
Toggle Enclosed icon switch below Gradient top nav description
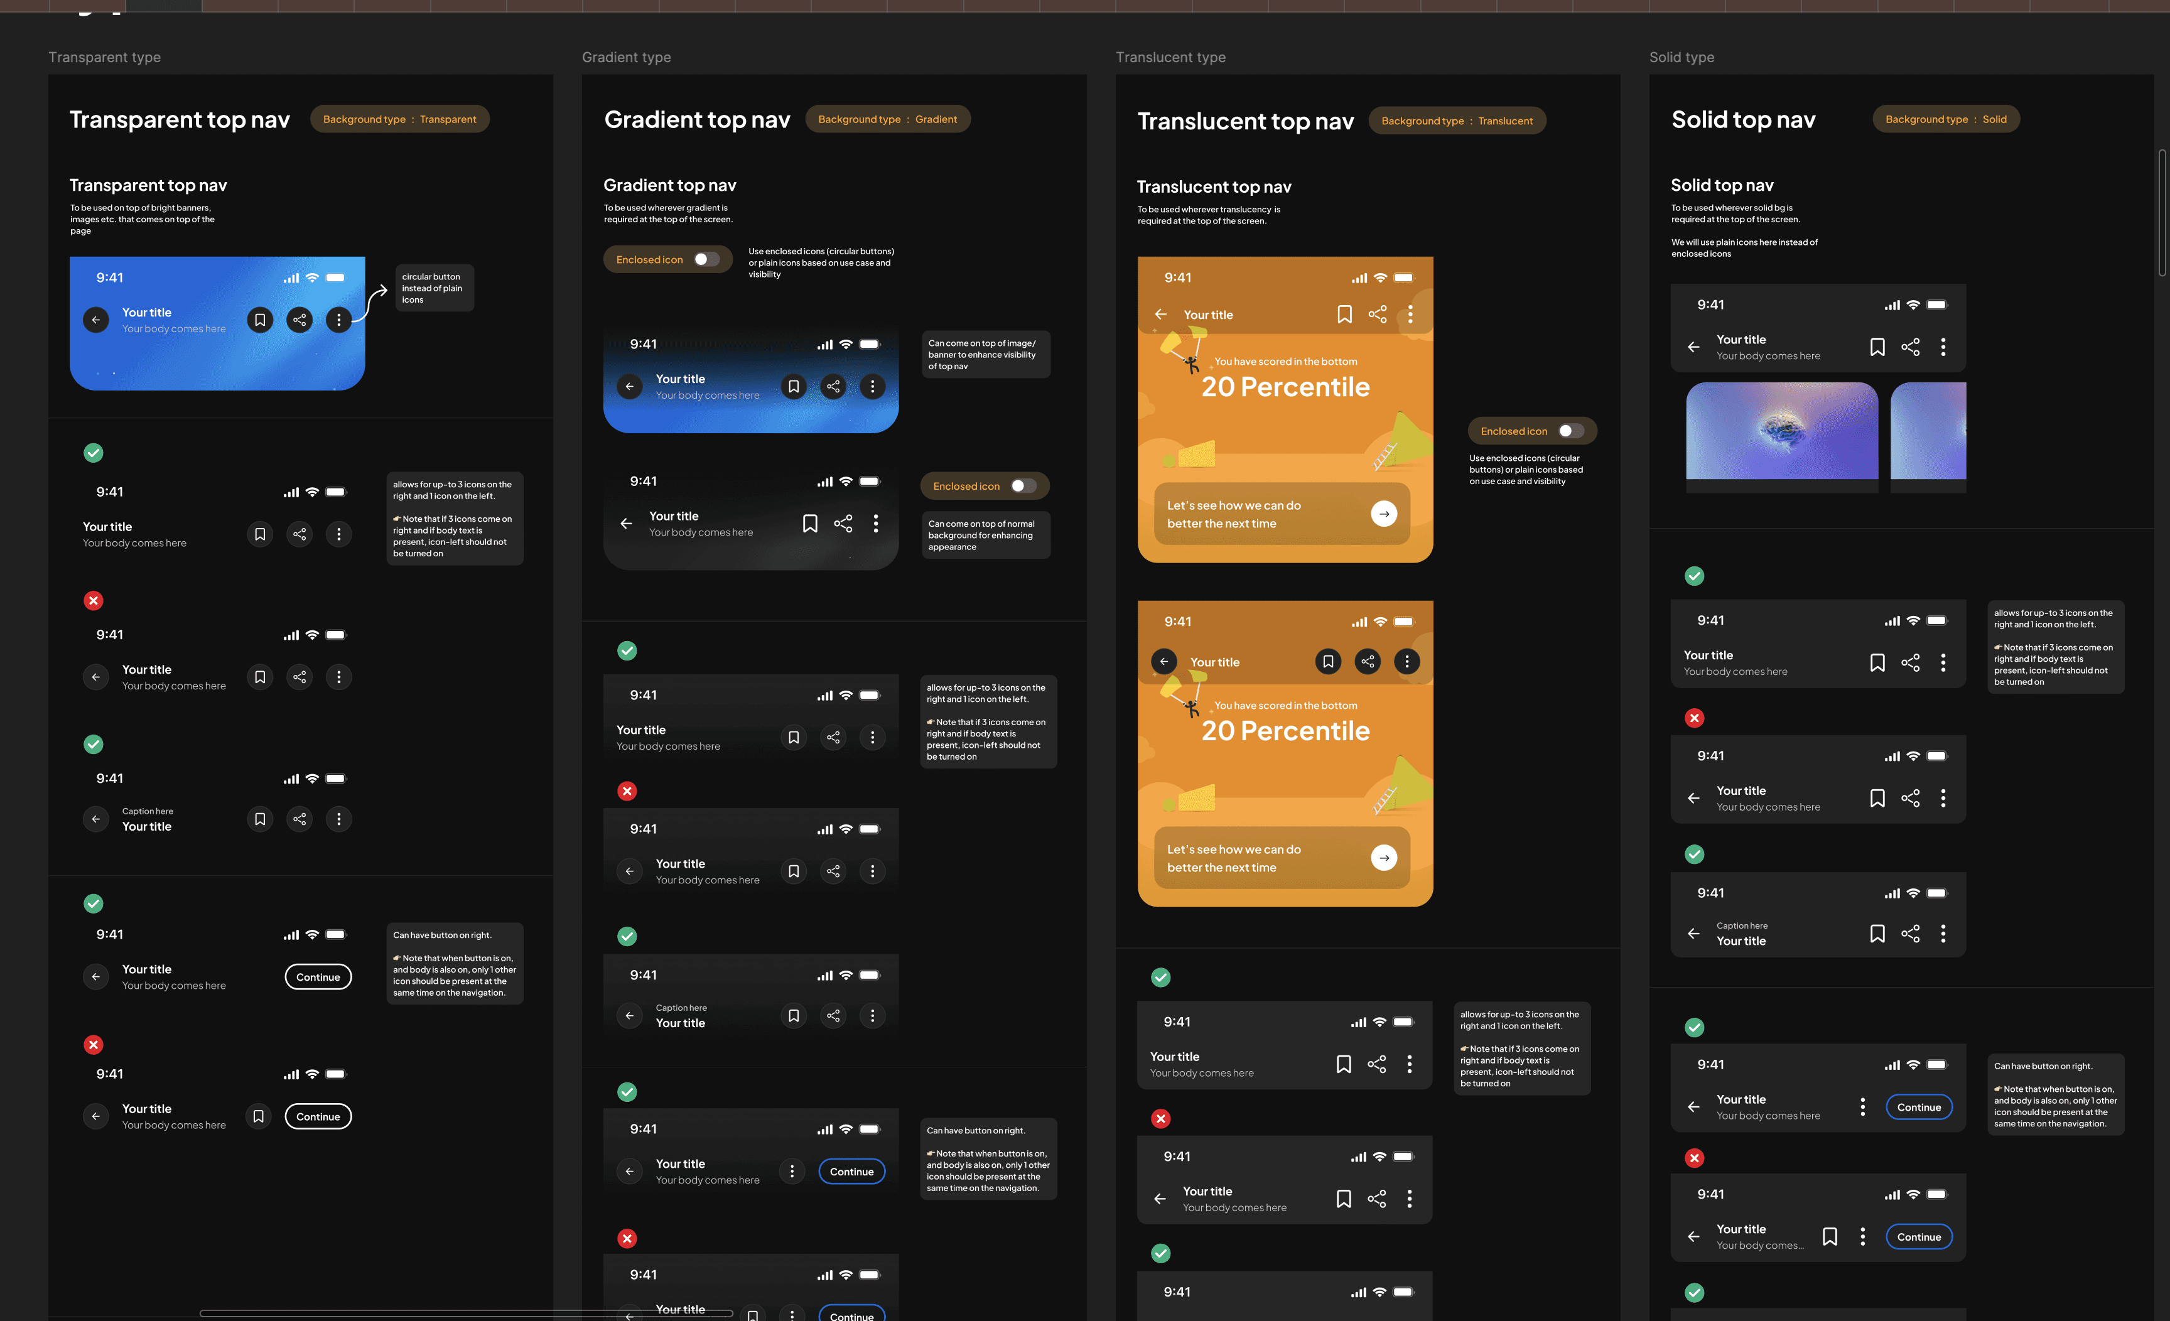tap(706, 259)
